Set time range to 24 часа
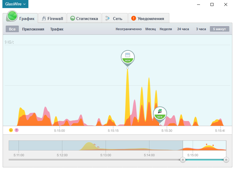The height and width of the screenshot is (170, 235). (x=183, y=29)
